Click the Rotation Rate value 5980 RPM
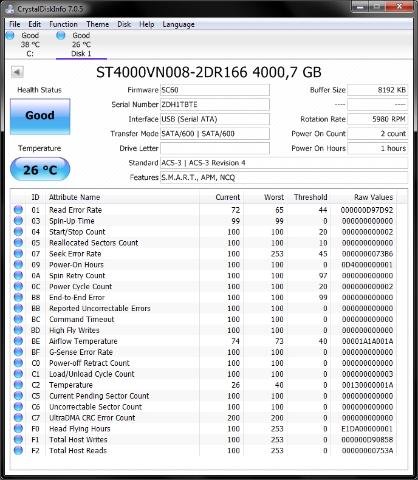This screenshot has height=480, width=418. 378,119
